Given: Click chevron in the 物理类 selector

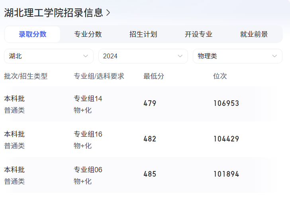Looking at the screenshot, I should coord(274,56).
